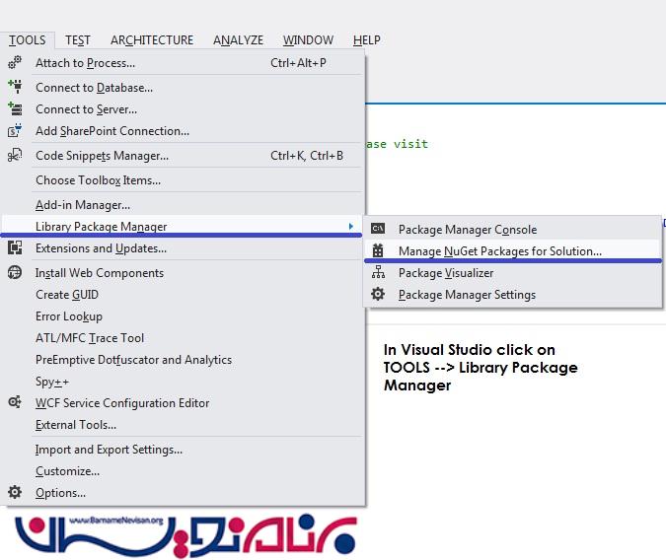
Task: Click the WCF Service Configuration Editor icon
Action: (x=15, y=403)
